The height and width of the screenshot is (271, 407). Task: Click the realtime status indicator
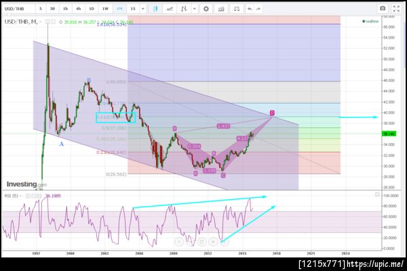(x=370, y=21)
